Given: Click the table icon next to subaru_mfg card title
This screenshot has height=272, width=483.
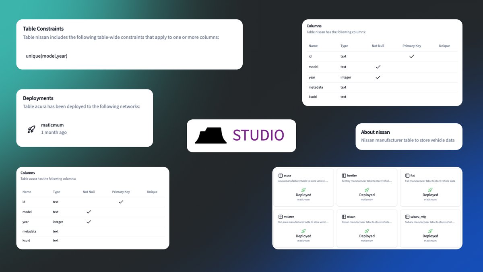Looking at the screenshot, I should point(407,217).
